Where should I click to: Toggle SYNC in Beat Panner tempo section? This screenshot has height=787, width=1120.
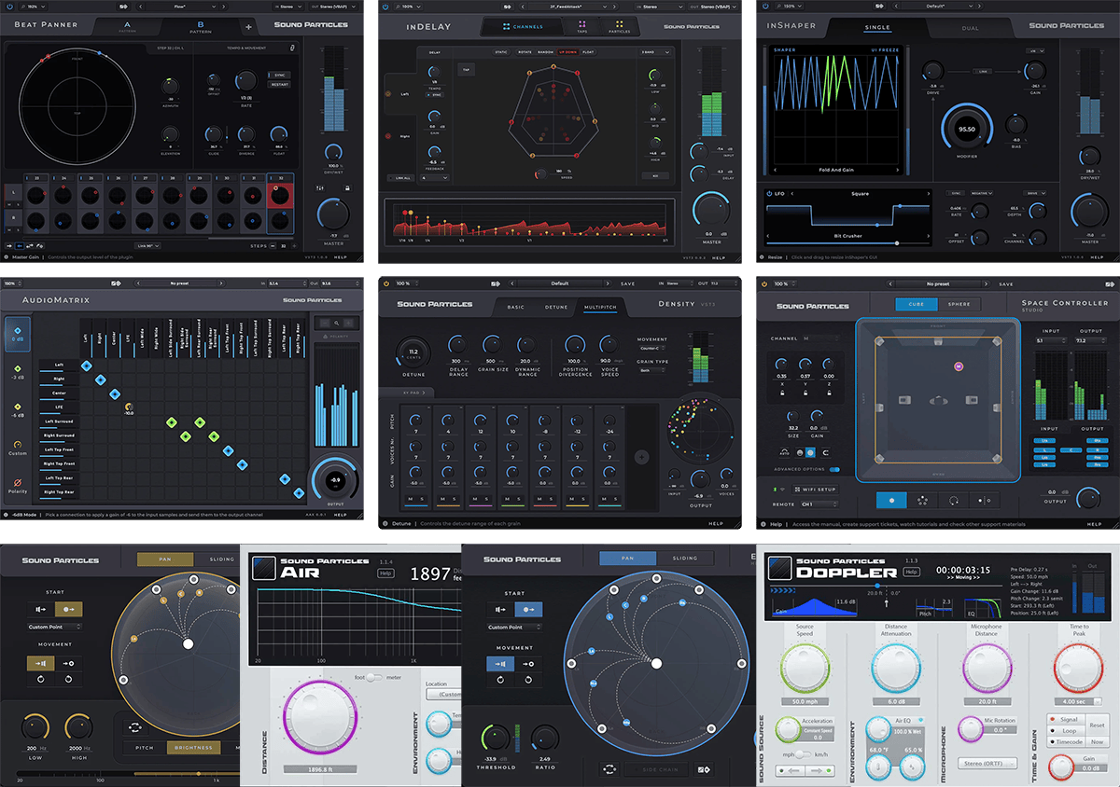click(x=279, y=75)
